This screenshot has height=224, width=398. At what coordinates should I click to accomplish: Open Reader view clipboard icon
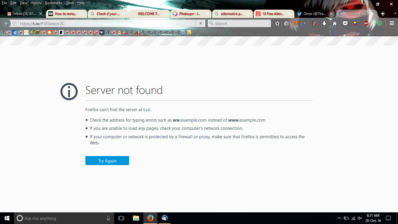coord(286,23)
